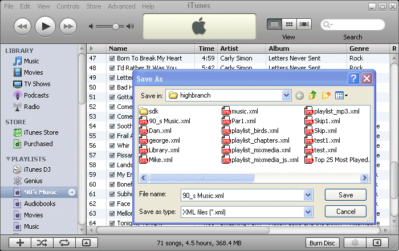The height and width of the screenshot is (251, 399).
Task: Uncheck Born To Break My Heart song
Action: [112, 59]
